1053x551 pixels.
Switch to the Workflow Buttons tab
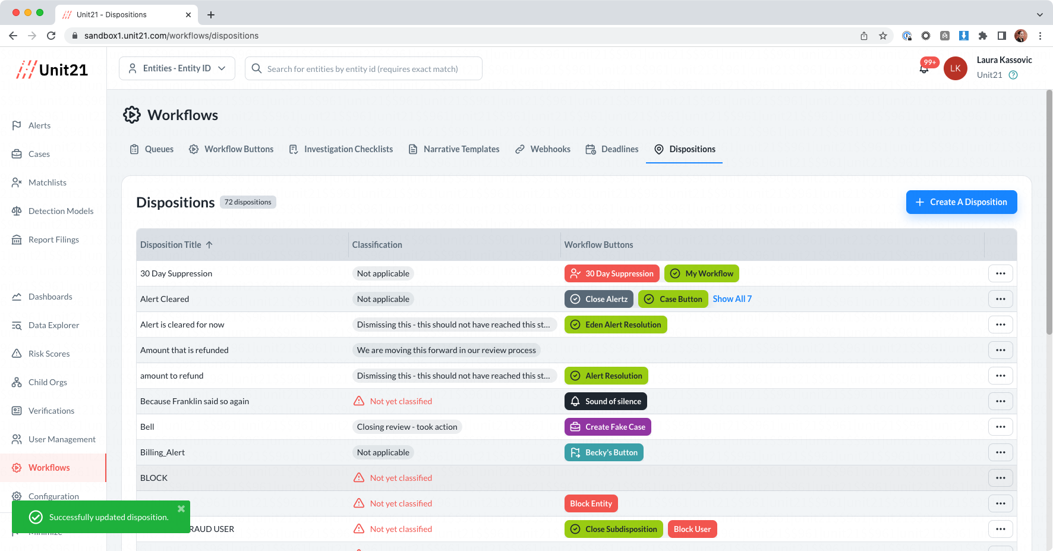231,149
